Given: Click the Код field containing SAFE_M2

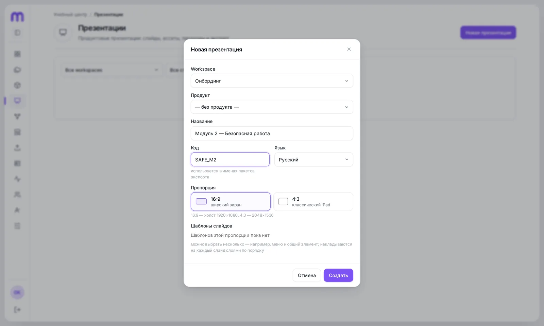Looking at the screenshot, I should point(230,160).
